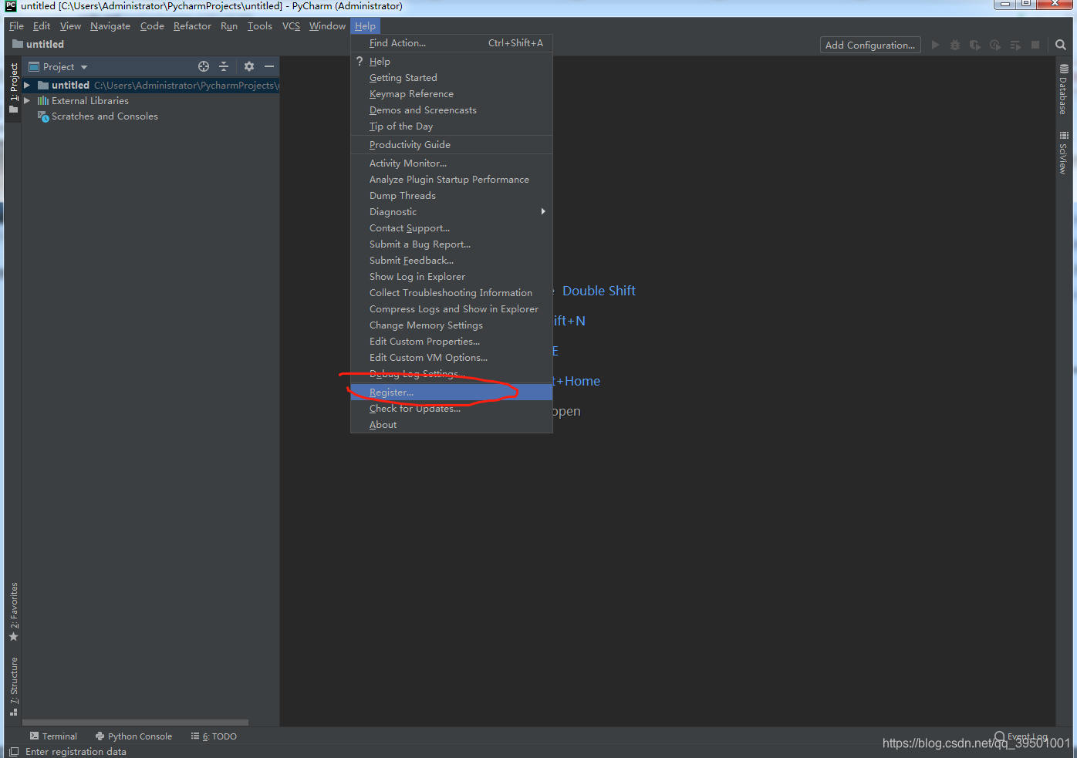Click the Stop square icon in toolbar
This screenshot has height=758, width=1077.
[1035, 45]
